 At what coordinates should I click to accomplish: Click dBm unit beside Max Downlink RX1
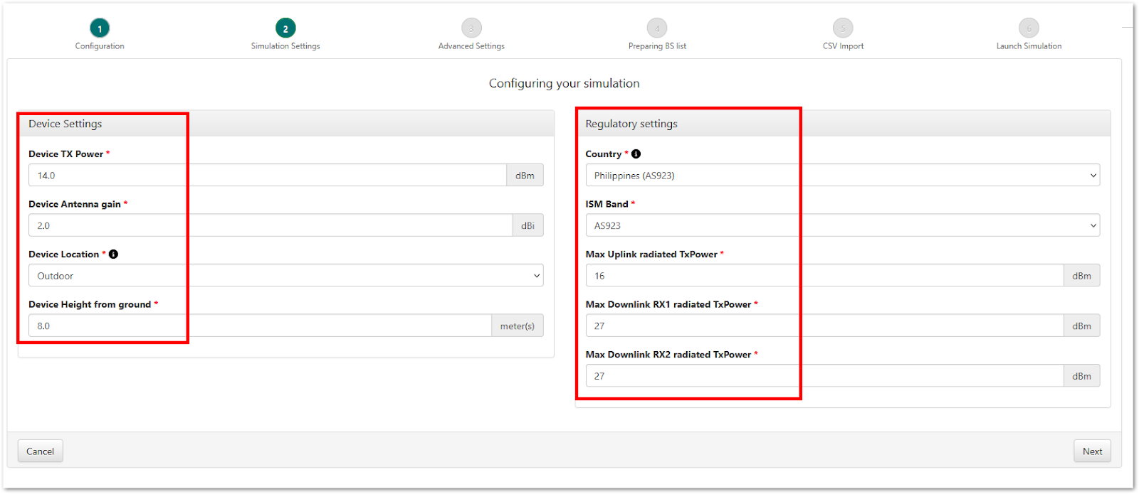coord(1081,326)
